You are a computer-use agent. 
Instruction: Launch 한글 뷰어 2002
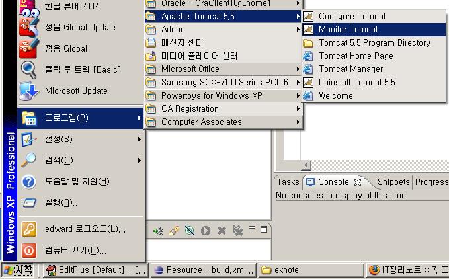(x=81, y=7)
